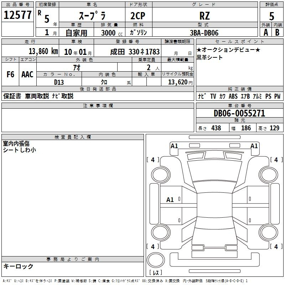
Task: Click the overall score 5
Action: coord(271,16)
